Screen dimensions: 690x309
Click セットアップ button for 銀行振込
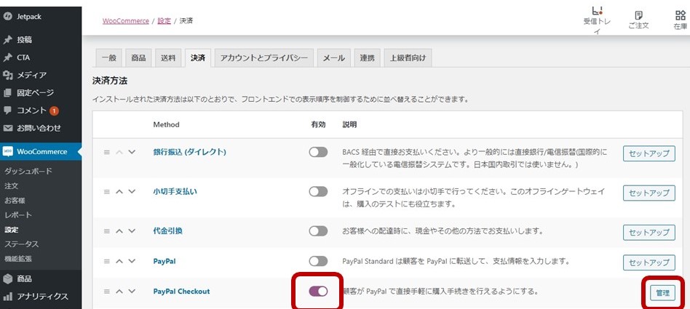649,153
